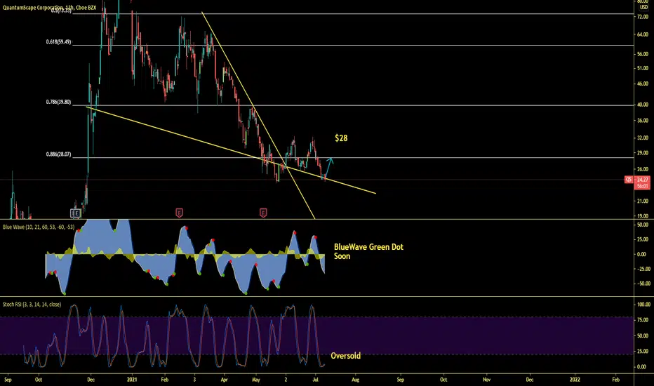Click the 0.886(28.07) Fibonacci level label

tap(58, 154)
